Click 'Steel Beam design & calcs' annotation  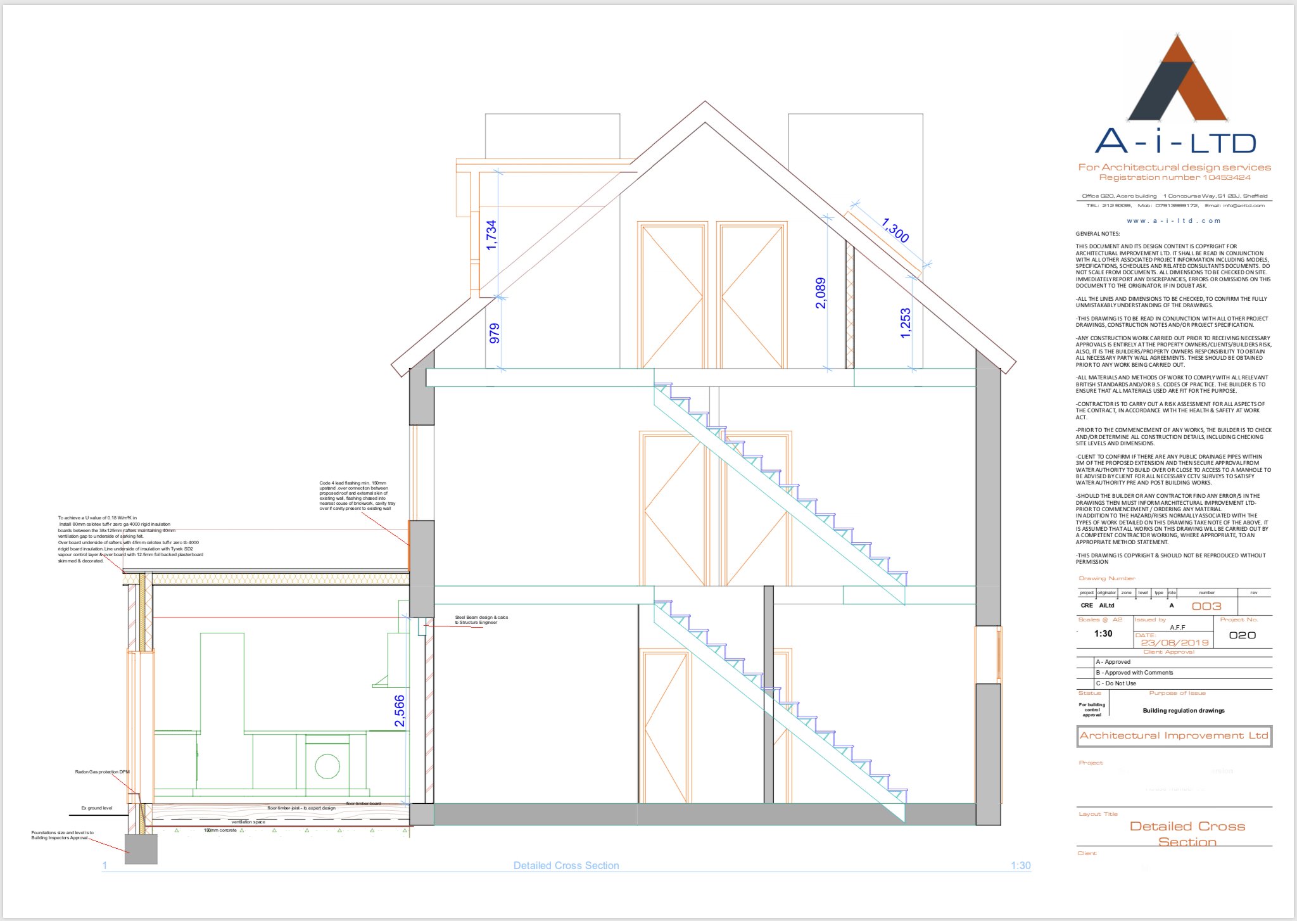481,619
